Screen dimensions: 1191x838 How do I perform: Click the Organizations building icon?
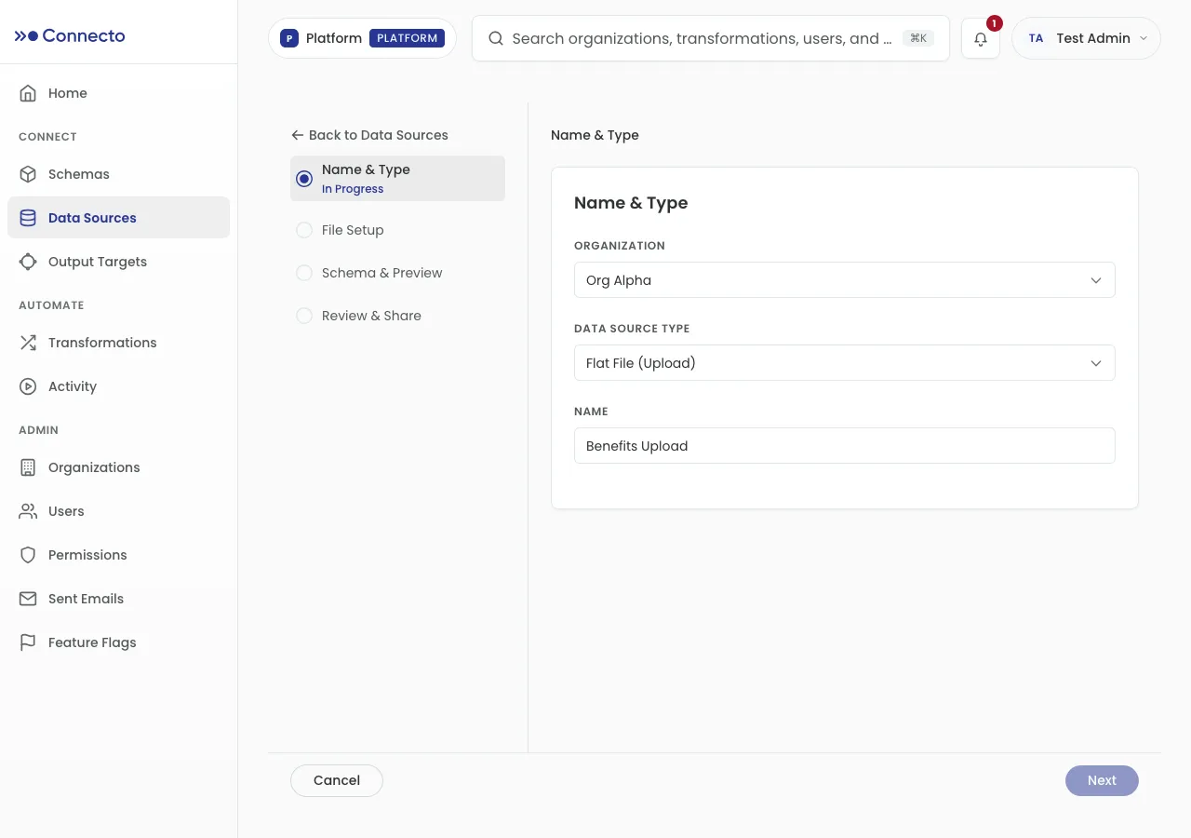(28, 467)
